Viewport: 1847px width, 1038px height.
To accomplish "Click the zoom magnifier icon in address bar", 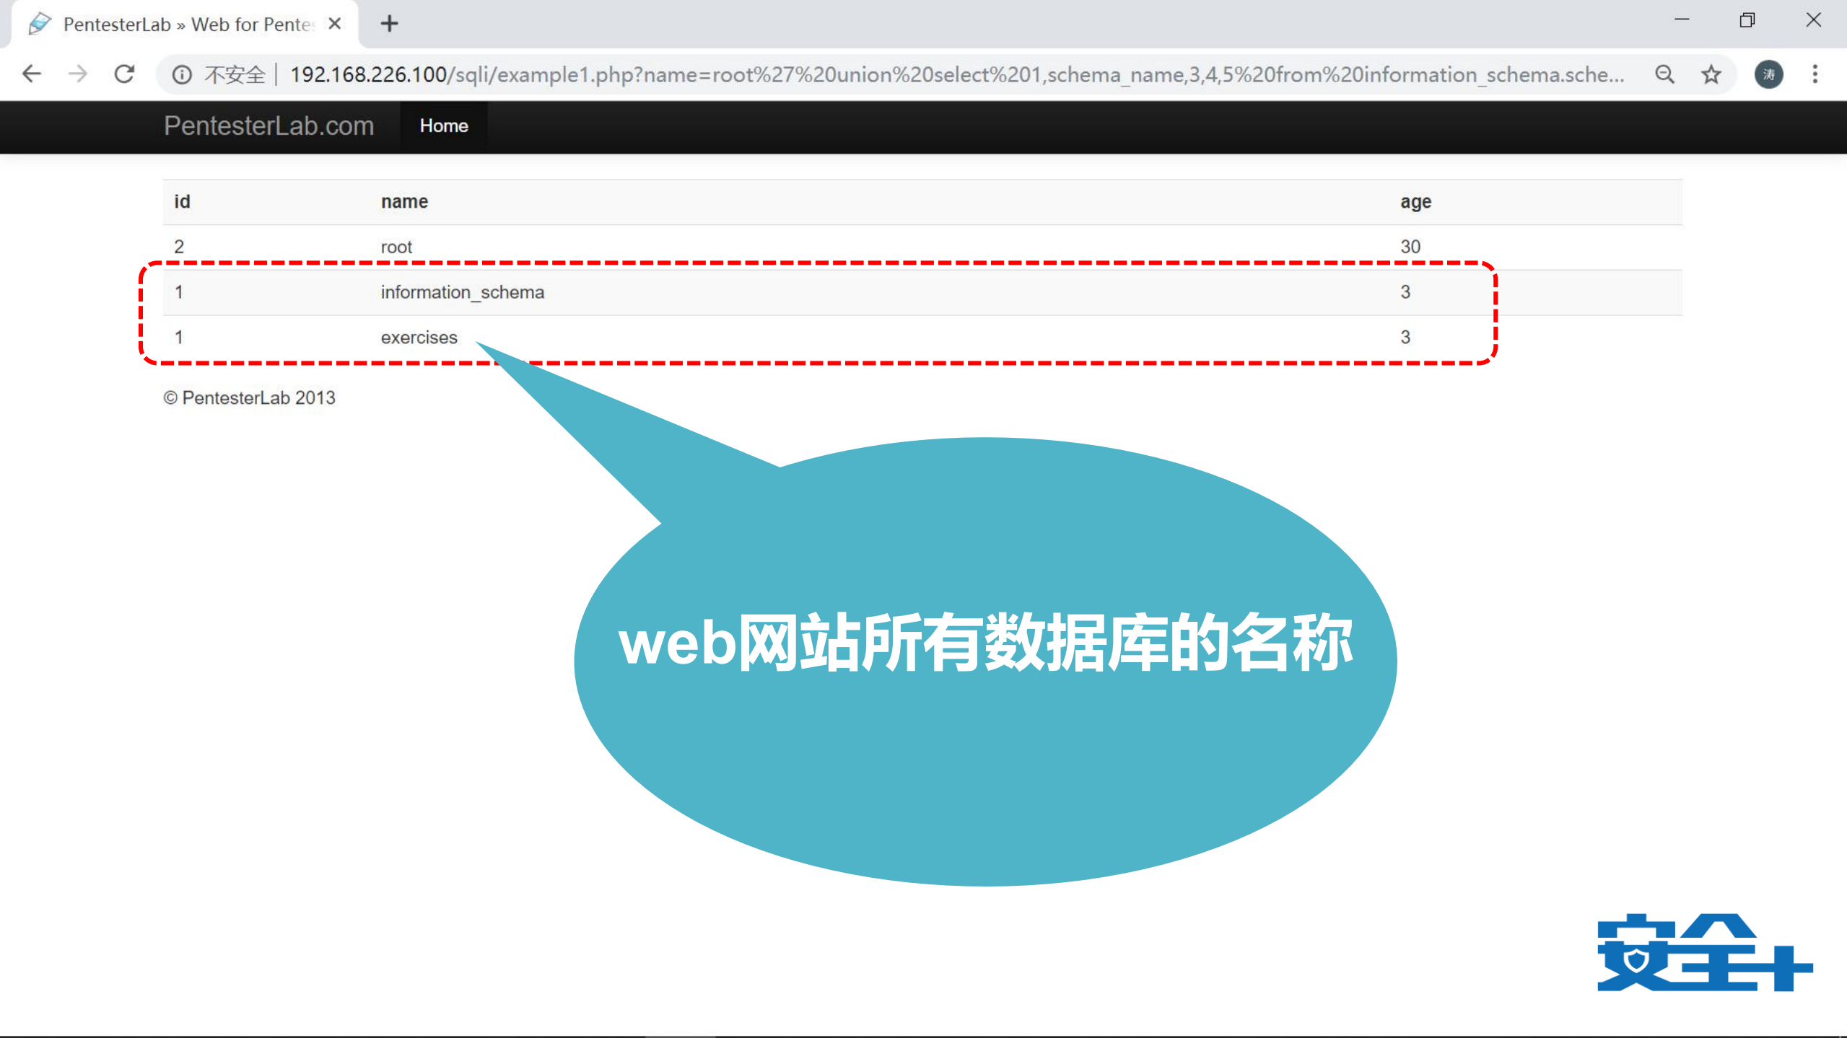I will (x=1664, y=74).
